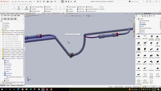Switch to the Assembly tab
The width and height of the screenshot is (161, 91).
[x=3, y=13]
